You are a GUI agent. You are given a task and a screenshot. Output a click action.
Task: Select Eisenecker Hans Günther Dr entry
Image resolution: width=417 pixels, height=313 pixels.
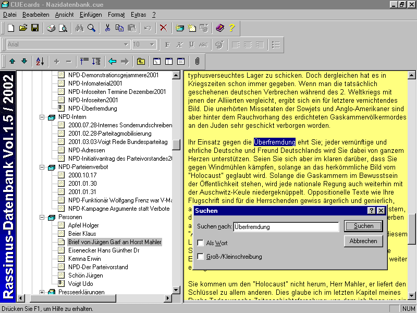[x=104, y=250]
